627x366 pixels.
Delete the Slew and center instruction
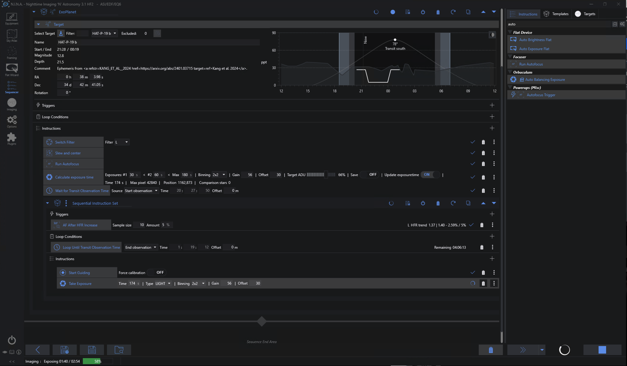tap(483, 153)
